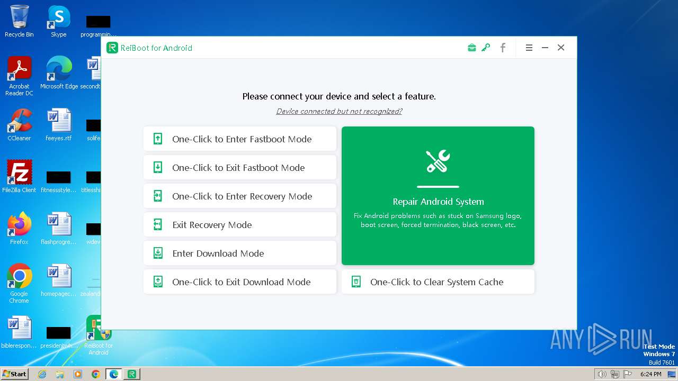
Task: Open Repair Android System tile
Action: pos(438,196)
